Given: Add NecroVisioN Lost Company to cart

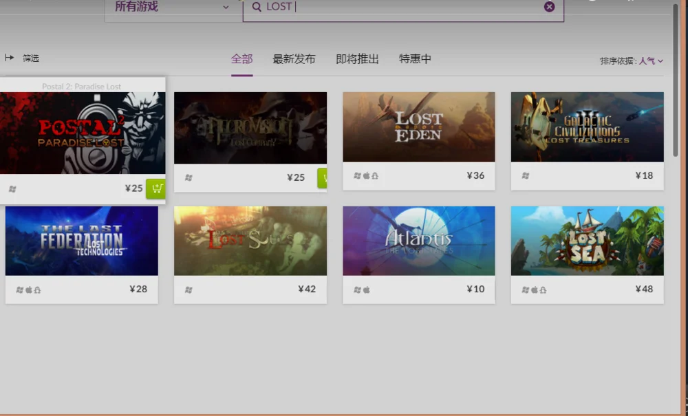Looking at the screenshot, I should click(x=322, y=177).
